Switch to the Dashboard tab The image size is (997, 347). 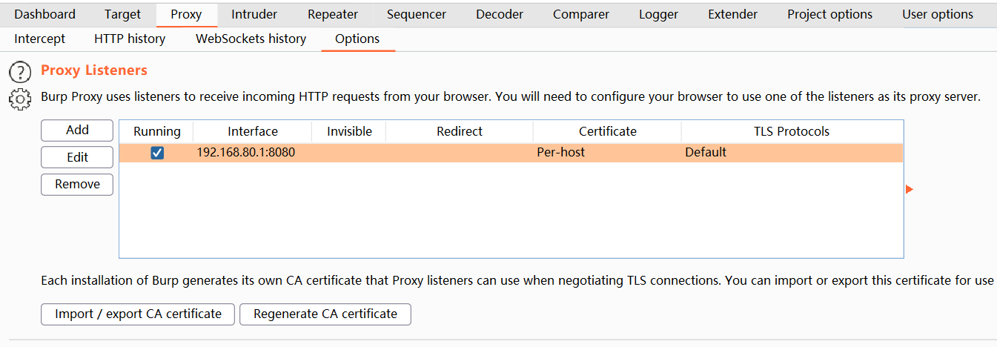click(44, 14)
